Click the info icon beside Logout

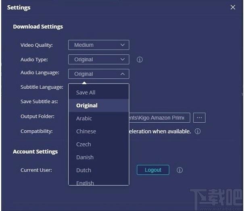point(179,170)
